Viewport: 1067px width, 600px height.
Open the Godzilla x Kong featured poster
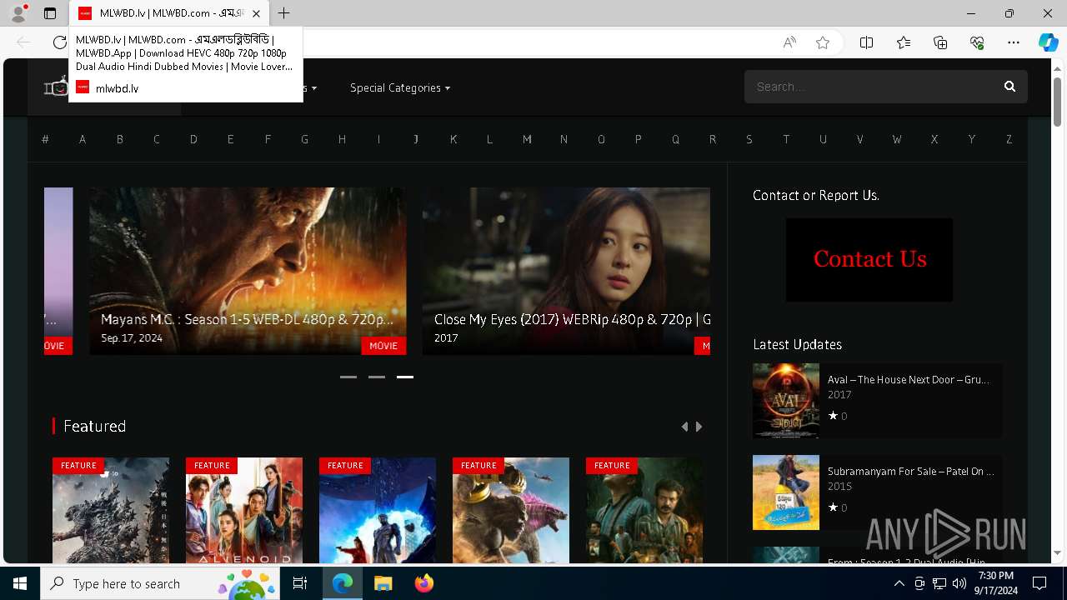coord(511,511)
